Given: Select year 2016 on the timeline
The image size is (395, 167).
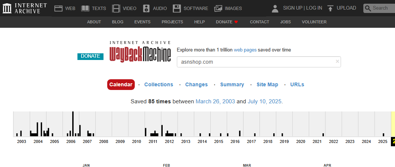Looking at the screenshot, I should coord(235,142).
